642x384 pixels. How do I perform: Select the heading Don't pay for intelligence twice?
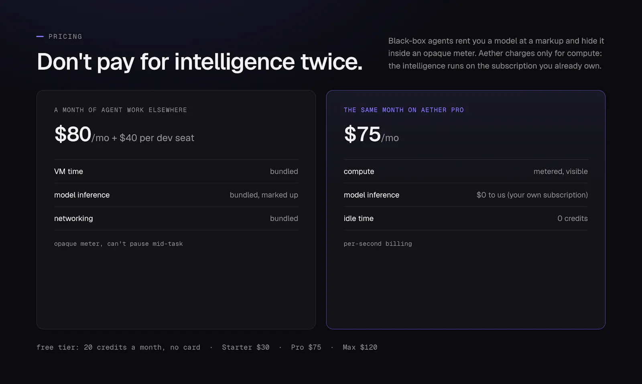[x=199, y=62]
